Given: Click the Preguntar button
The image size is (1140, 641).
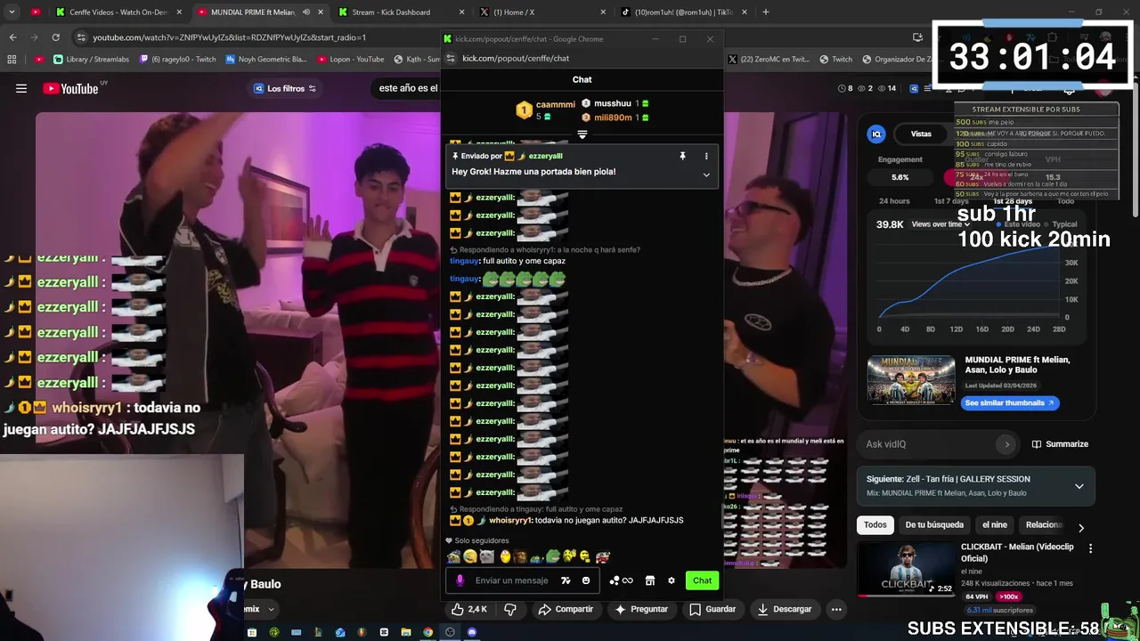Looking at the screenshot, I should pyautogui.click(x=641, y=609).
